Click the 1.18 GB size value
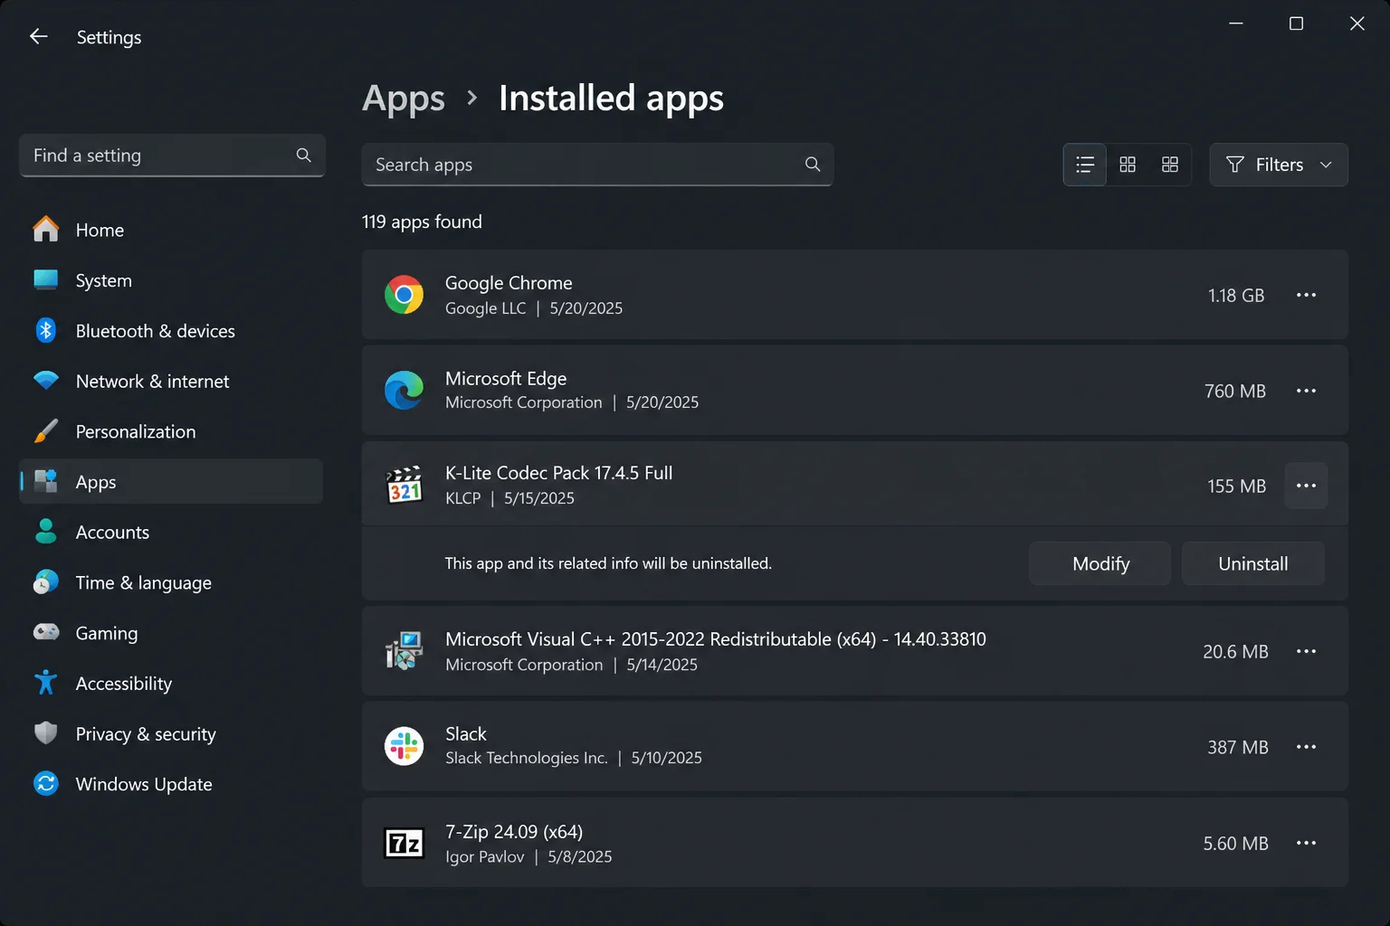Viewport: 1390px width, 926px height. click(x=1236, y=296)
